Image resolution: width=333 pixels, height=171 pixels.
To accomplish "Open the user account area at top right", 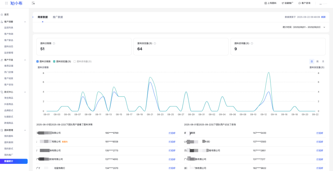I will (323, 3).
